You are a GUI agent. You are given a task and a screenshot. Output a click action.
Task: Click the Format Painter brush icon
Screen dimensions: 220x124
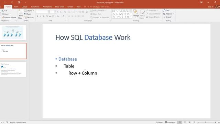pyautogui.click(x=3, y=18)
